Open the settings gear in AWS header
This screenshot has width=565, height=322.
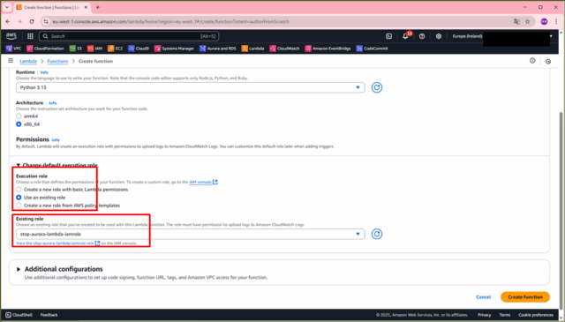[x=439, y=36]
